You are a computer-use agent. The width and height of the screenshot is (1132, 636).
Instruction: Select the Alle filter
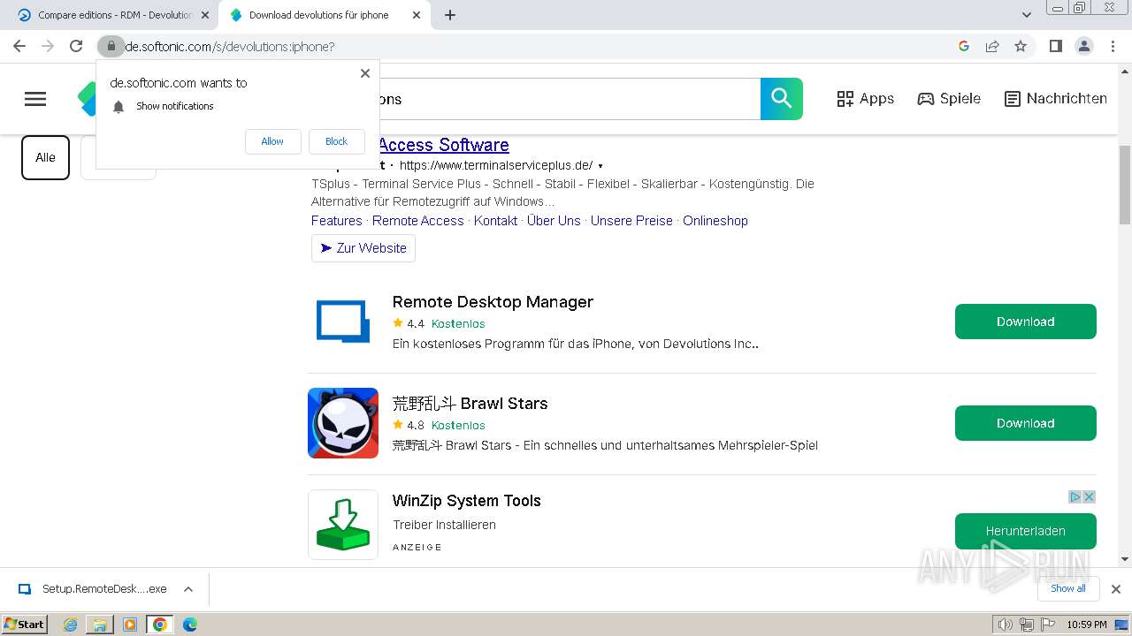(45, 157)
